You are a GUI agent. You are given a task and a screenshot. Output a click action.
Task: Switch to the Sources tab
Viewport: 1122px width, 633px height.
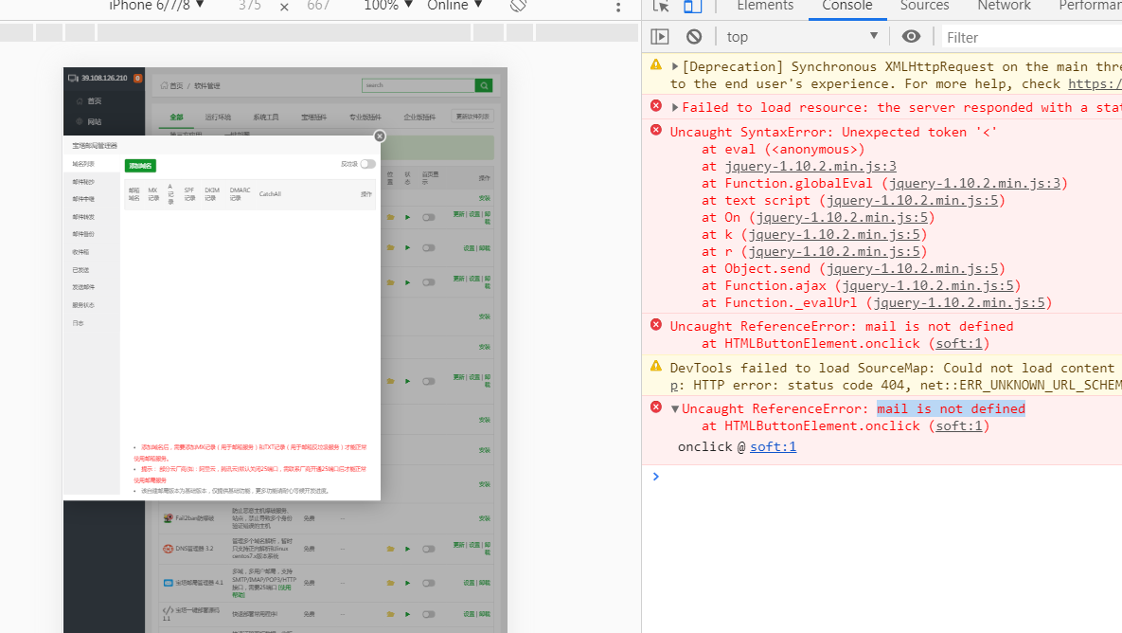click(x=924, y=6)
